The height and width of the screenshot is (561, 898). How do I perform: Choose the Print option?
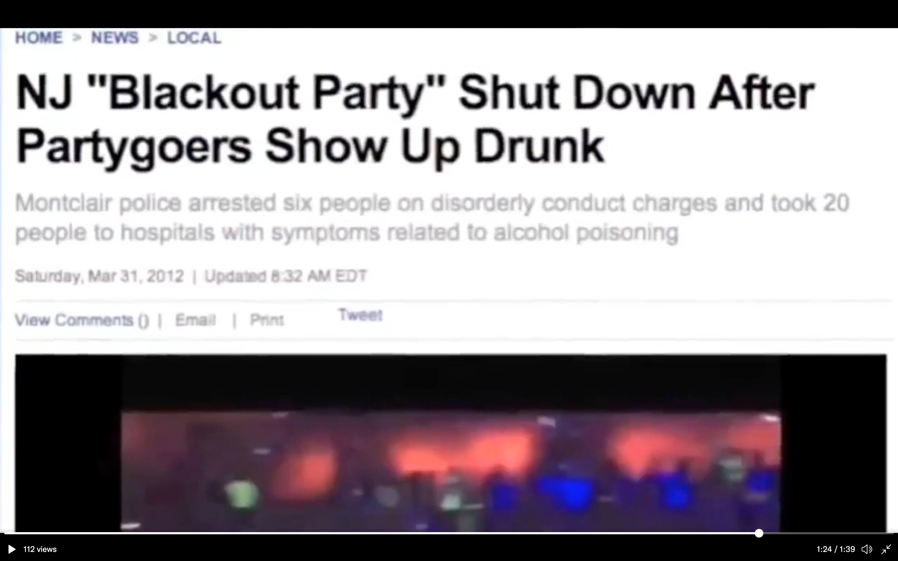pos(267,320)
